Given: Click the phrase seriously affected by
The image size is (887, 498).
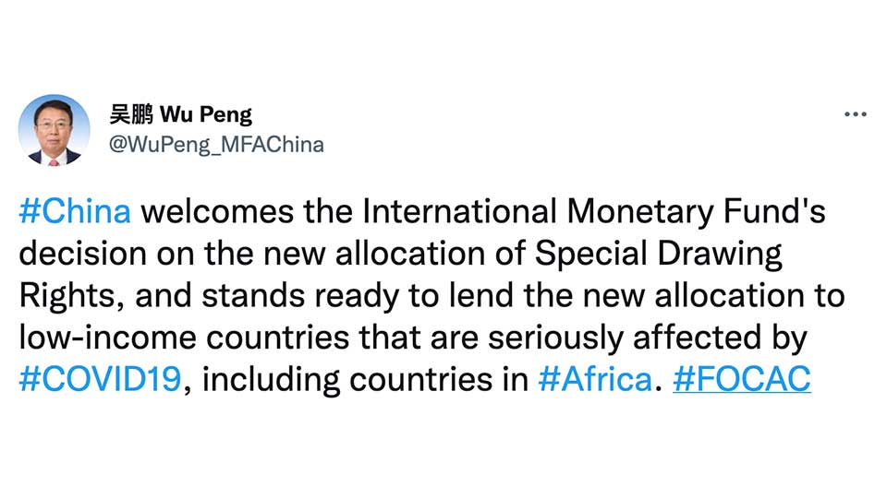Looking at the screenshot, I should 648,338.
